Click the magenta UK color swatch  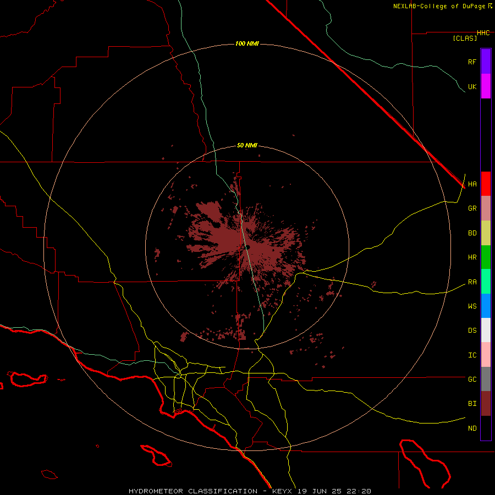coord(486,86)
